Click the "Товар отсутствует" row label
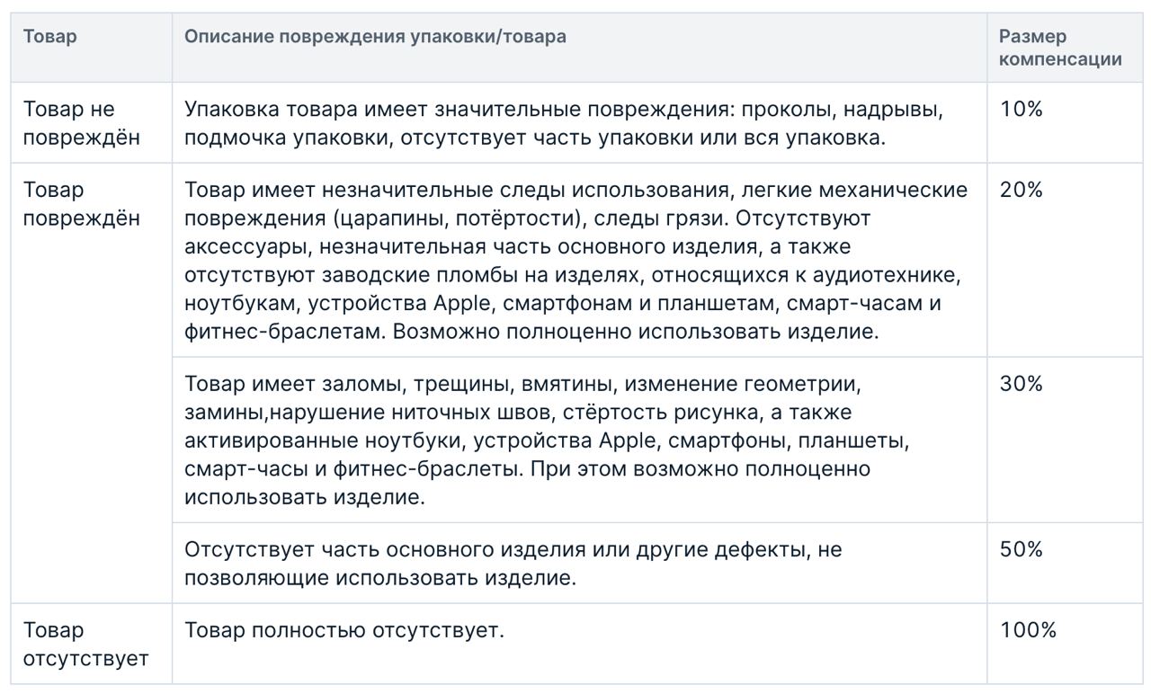 (85, 645)
